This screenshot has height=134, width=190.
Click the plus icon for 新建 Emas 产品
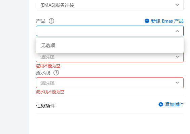pyautogui.click(x=147, y=21)
